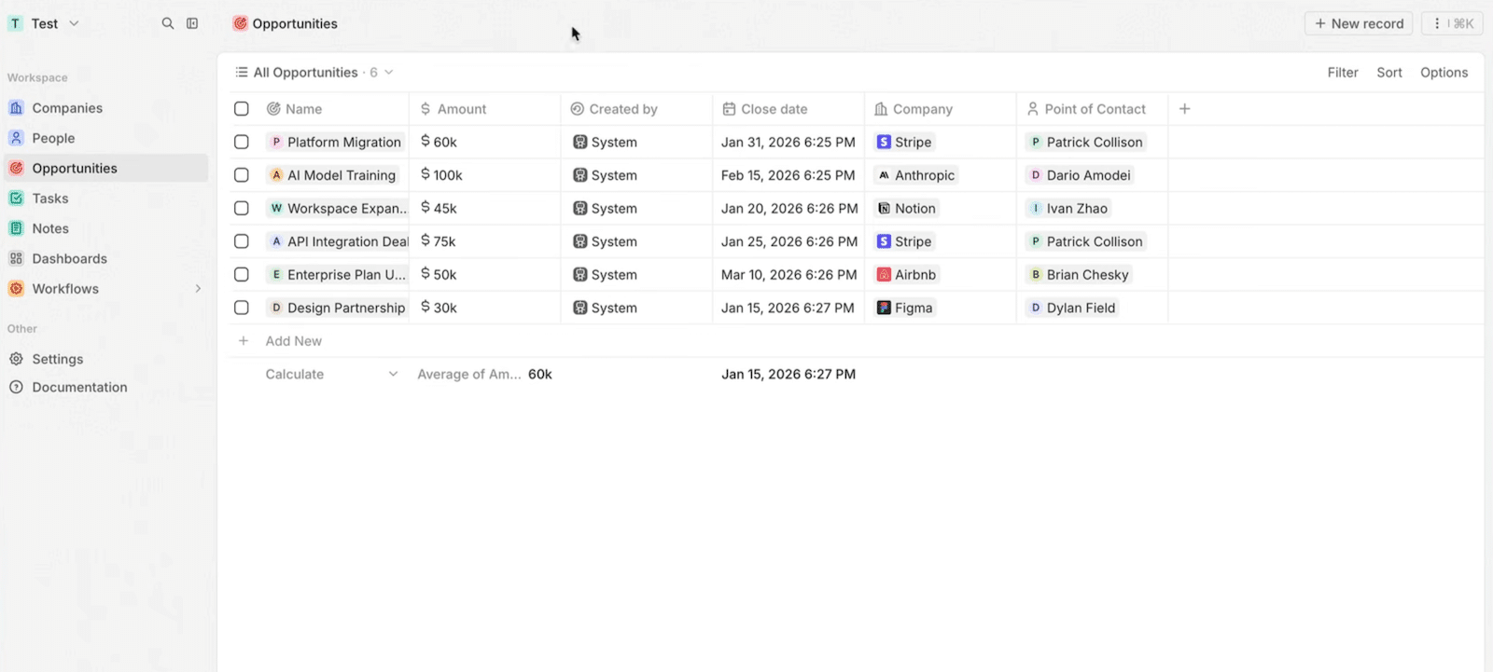Click the Companies building icon in sidebar
This screenshot has height=672, width=1493.
coord(16,108)
